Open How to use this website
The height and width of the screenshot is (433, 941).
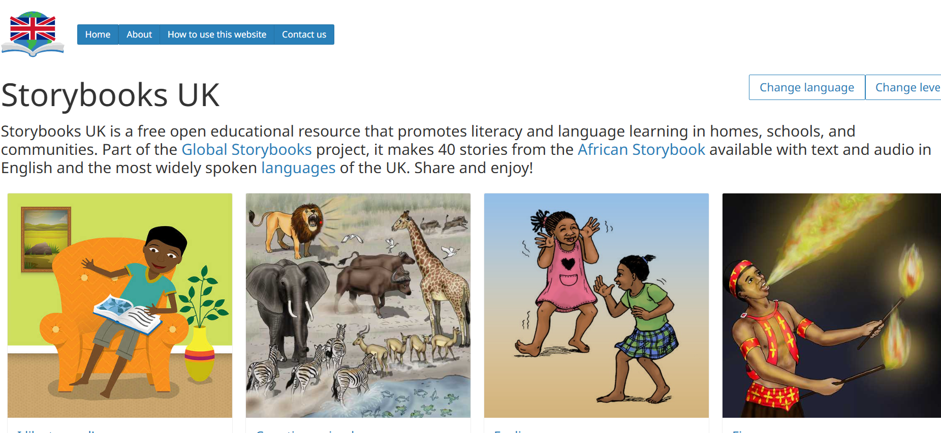[217, 35]
